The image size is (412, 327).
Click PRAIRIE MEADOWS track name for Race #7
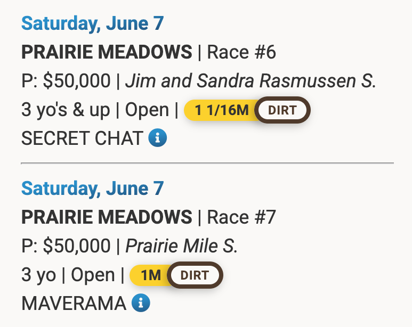[x=107, y=217]
